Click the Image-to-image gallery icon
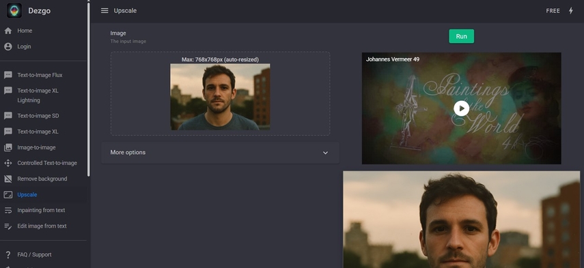 coord(8,147)
